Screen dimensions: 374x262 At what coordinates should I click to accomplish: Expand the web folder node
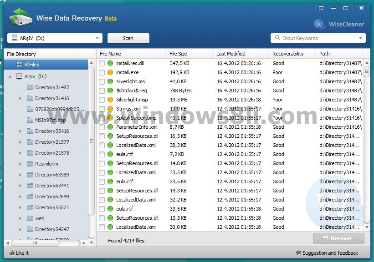click(x=20, y=218)
